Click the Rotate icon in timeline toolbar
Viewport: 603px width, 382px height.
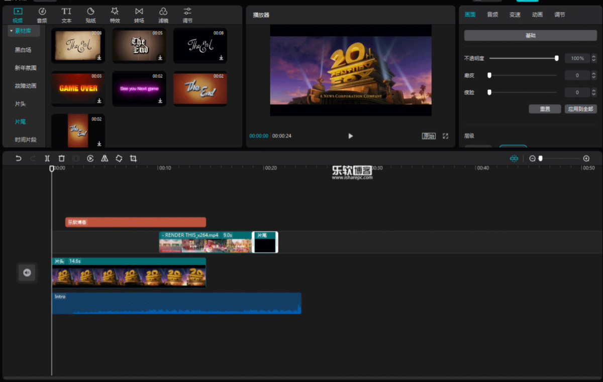tap(119, 158)
